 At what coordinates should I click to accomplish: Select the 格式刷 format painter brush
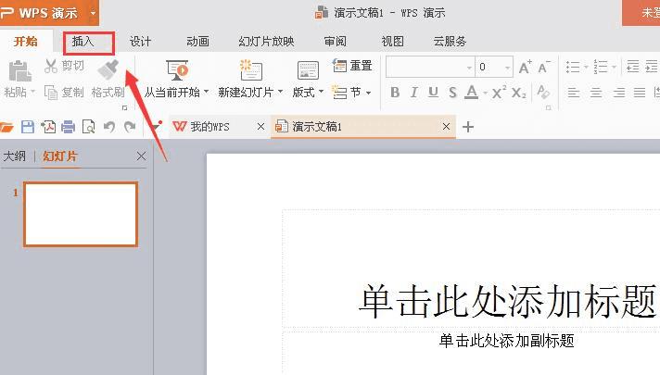coord(108,69)
